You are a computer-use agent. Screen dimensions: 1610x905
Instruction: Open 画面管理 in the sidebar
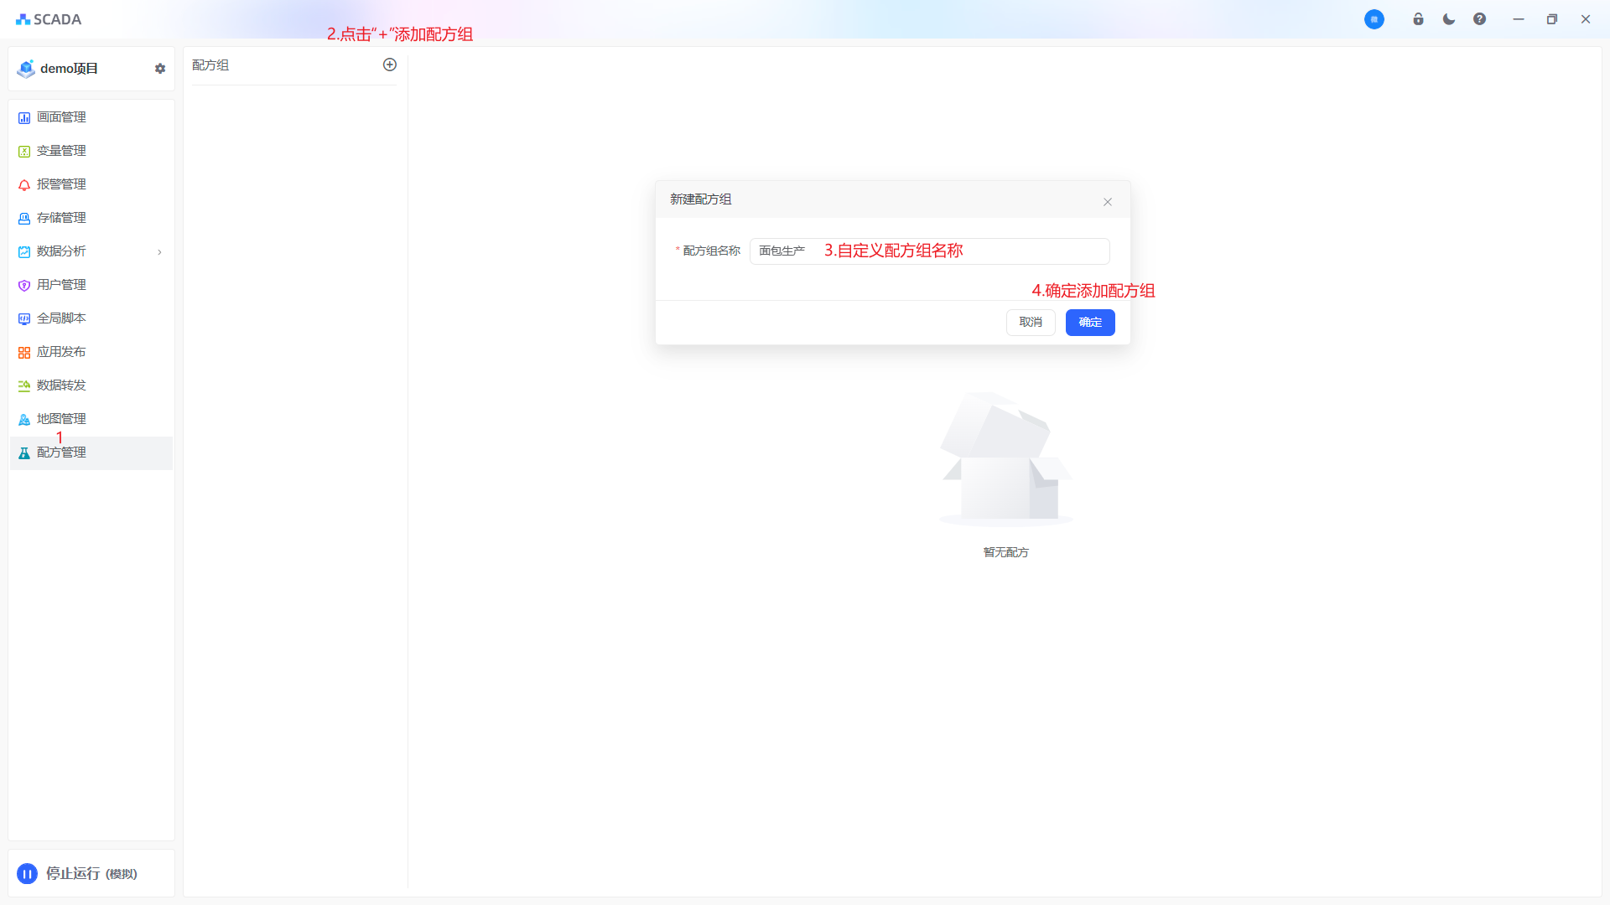click(x=61, y=117)
